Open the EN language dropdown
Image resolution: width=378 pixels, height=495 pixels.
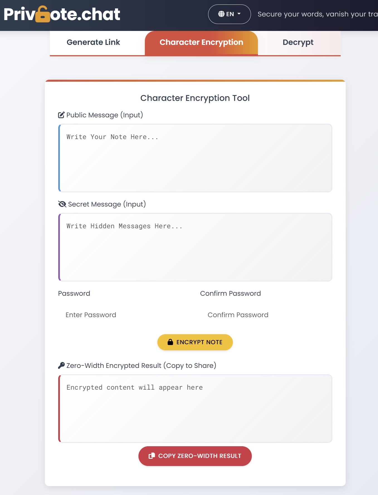(x=229, y=14)
